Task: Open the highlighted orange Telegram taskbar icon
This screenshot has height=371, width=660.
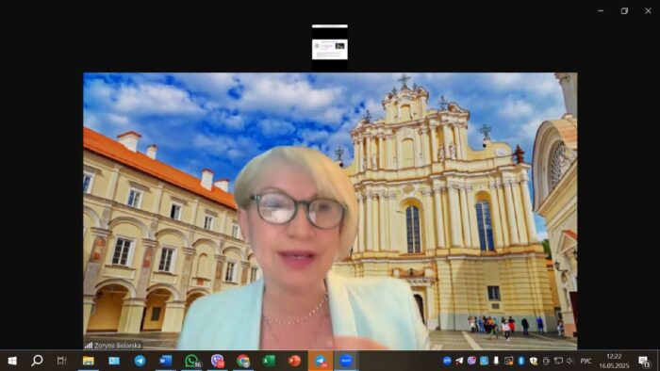Action: (321, 361)
